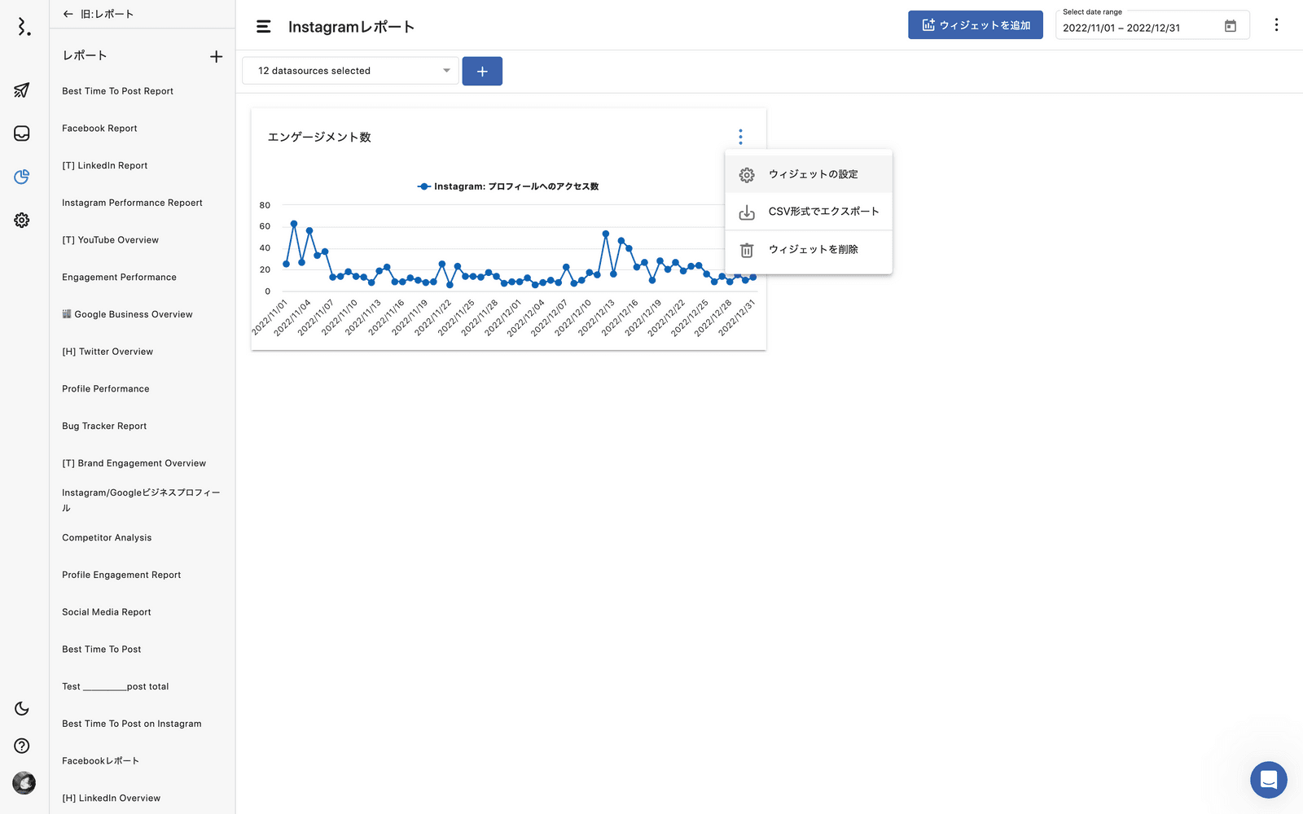
Task: Click the ウィジェットを追加 button
Action: [x=975, y=25]
